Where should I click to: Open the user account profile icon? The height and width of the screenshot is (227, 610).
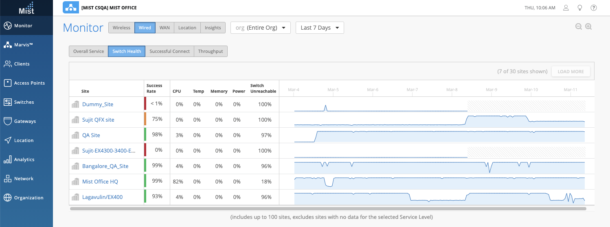(566, 8)
